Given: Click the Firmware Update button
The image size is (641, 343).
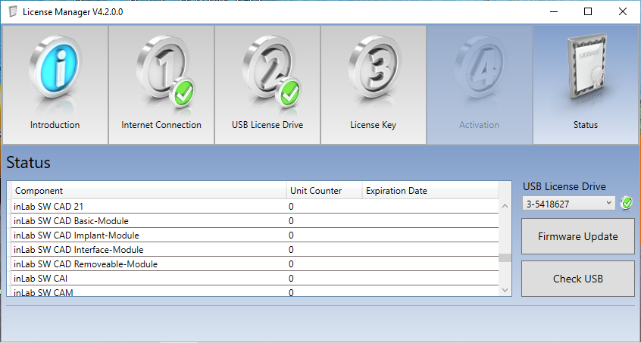Looking at the screenshot, I should pyautogui.click(x=577, y=236).
